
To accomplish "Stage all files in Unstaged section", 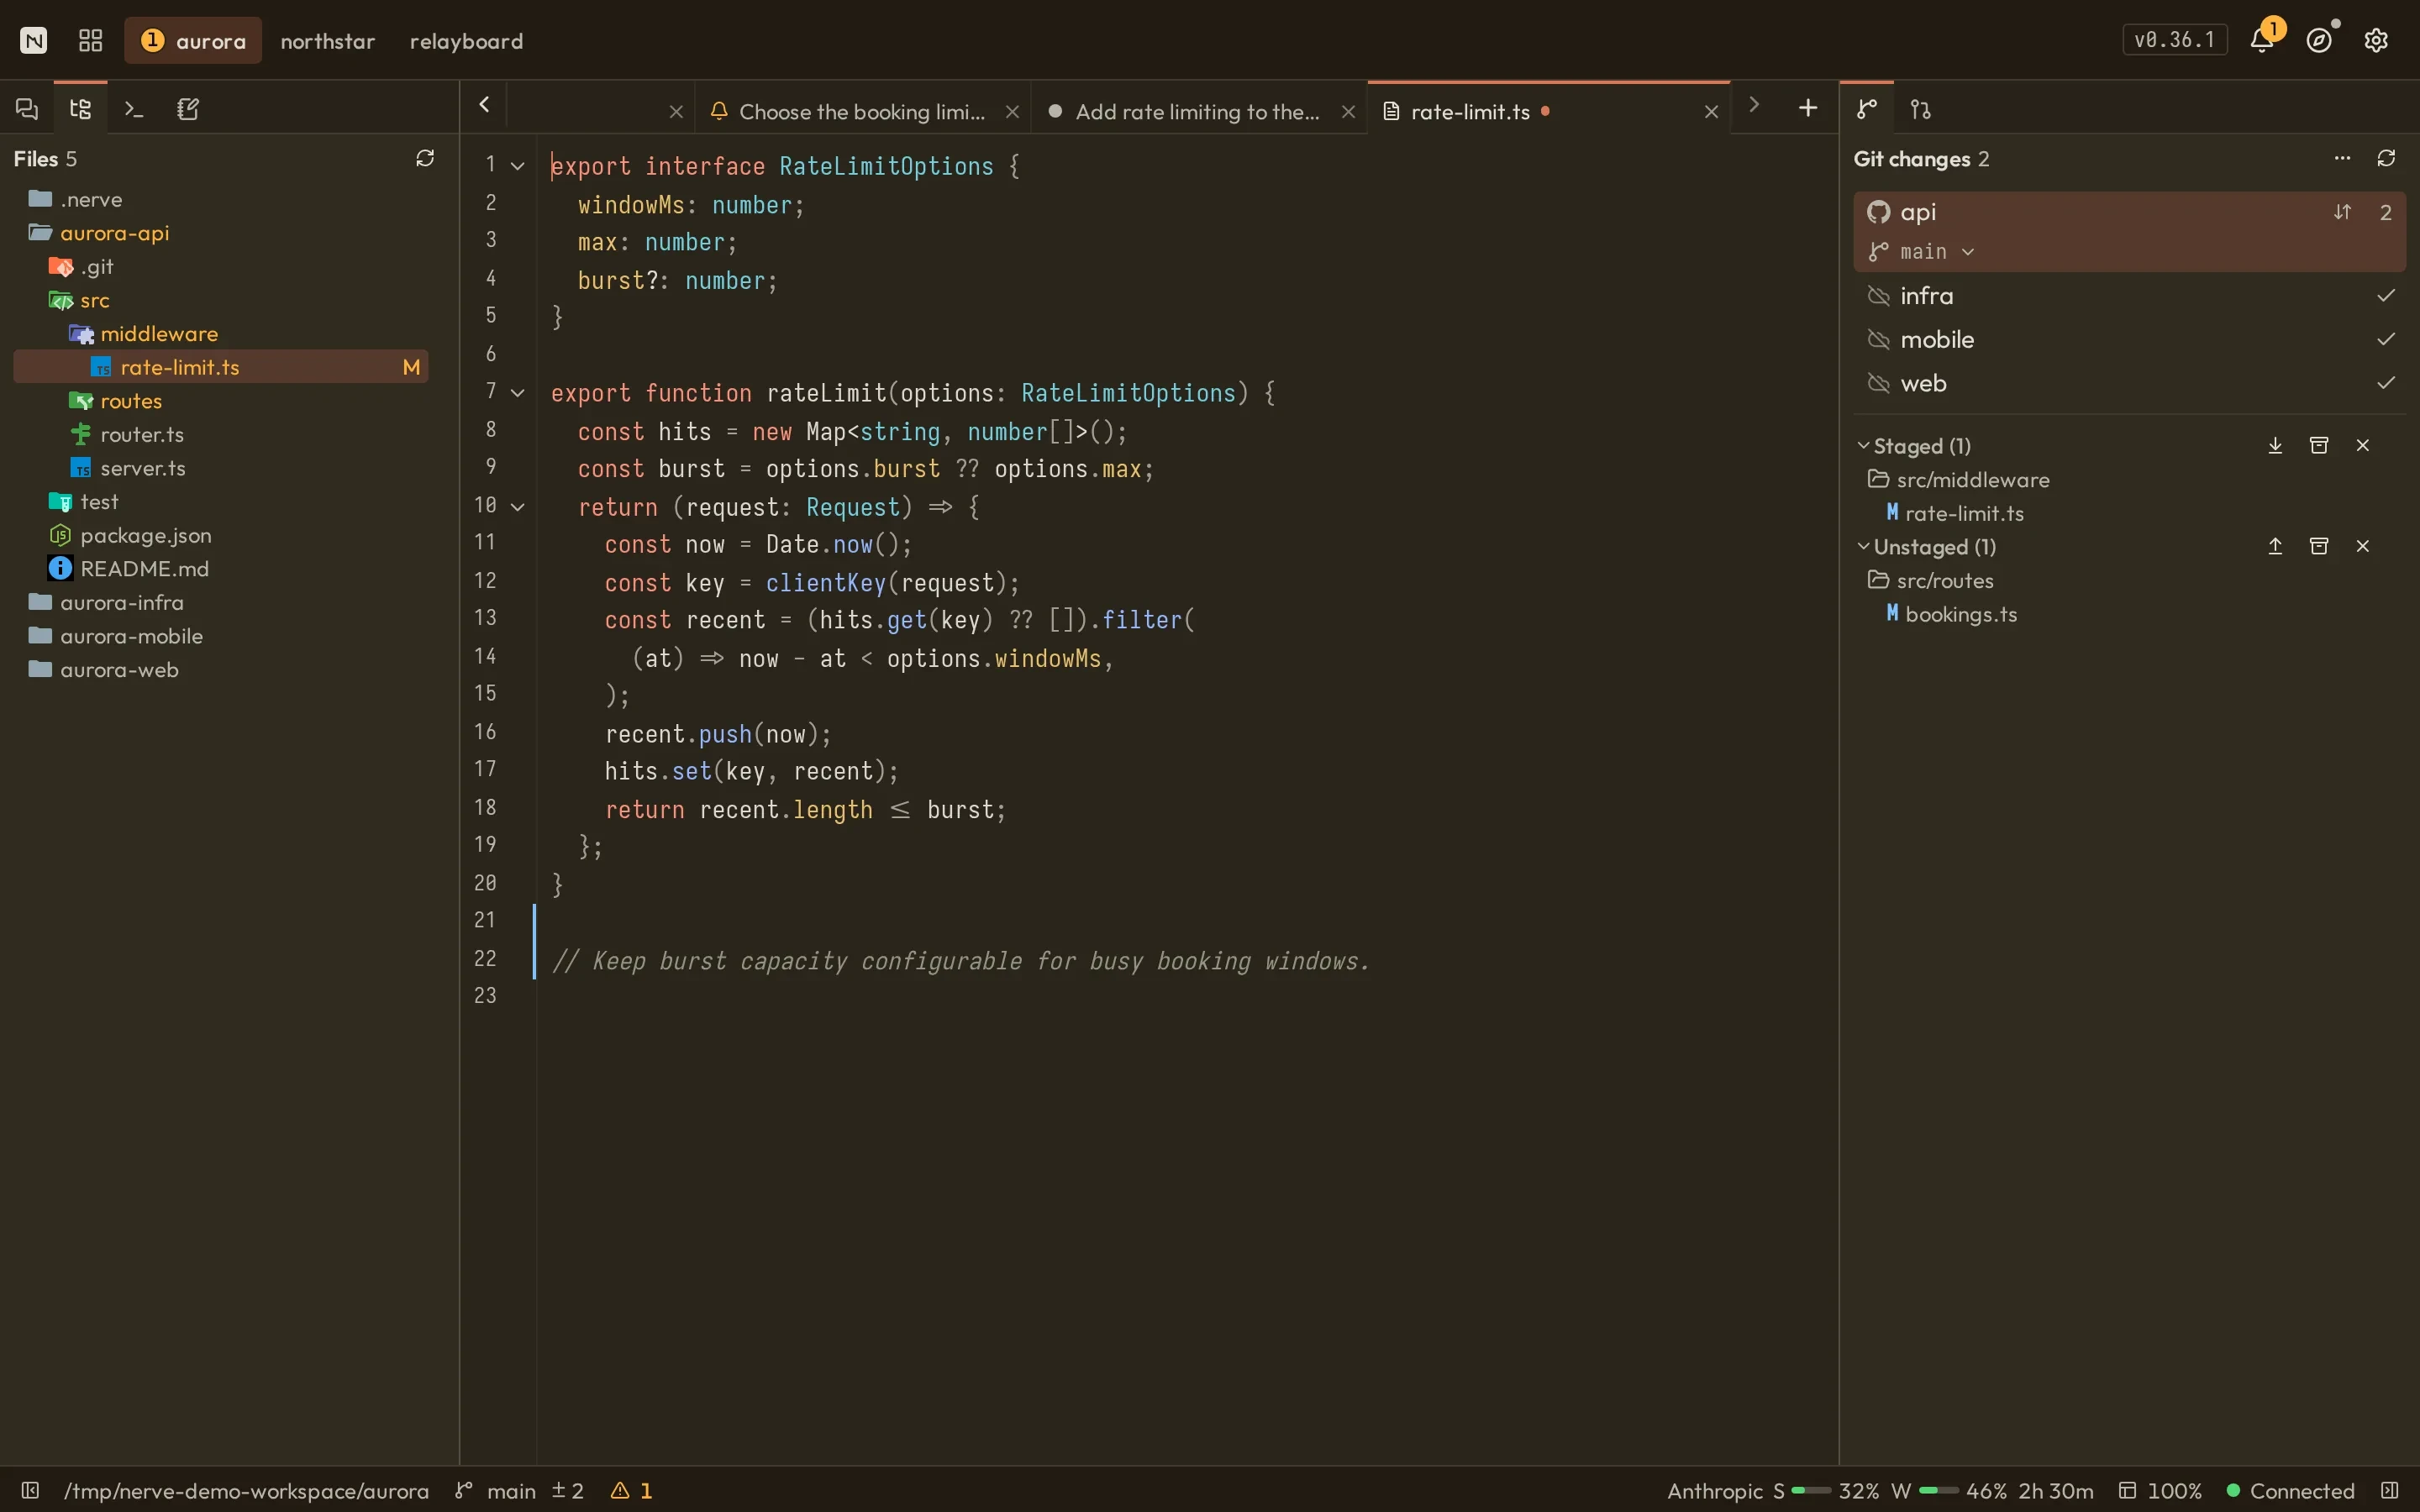I will coord(2275,546).
